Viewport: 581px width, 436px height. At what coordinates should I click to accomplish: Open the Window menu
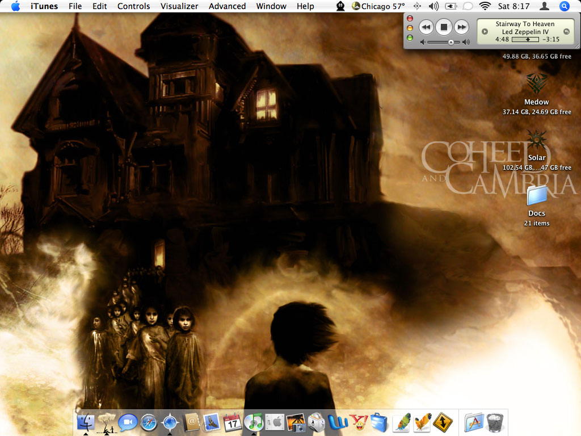click(x=271, y=6)
